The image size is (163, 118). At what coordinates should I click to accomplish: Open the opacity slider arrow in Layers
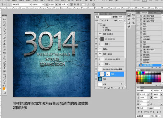click(125, 17)
